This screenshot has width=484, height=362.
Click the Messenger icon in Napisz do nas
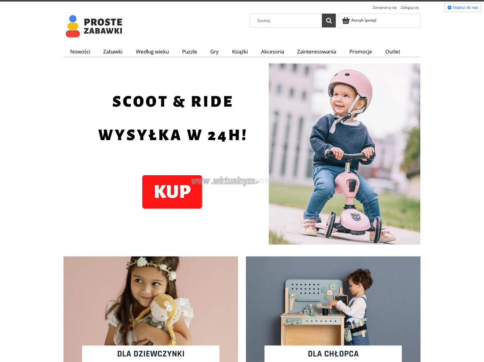[449, 8]
